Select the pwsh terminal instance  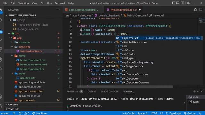coord(195,102)
